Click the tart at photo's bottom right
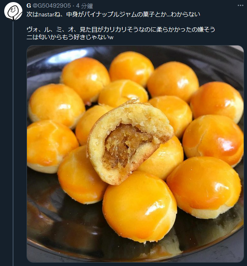The height and width of the screenshot is (266, 247). coord(204,188)
